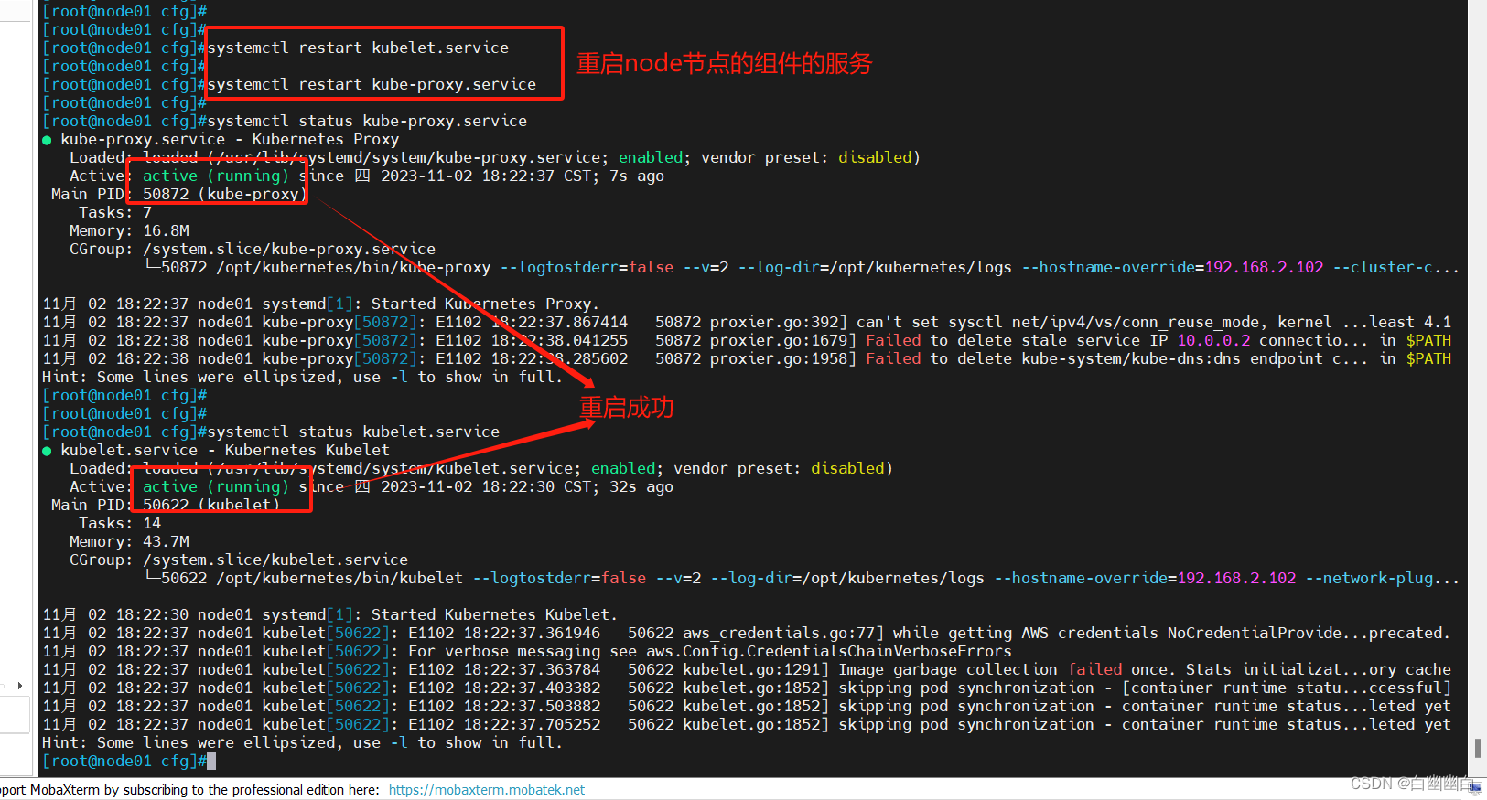
Task: Click the 'Tasks: 14' line
Action: click(x=120, y=523)
